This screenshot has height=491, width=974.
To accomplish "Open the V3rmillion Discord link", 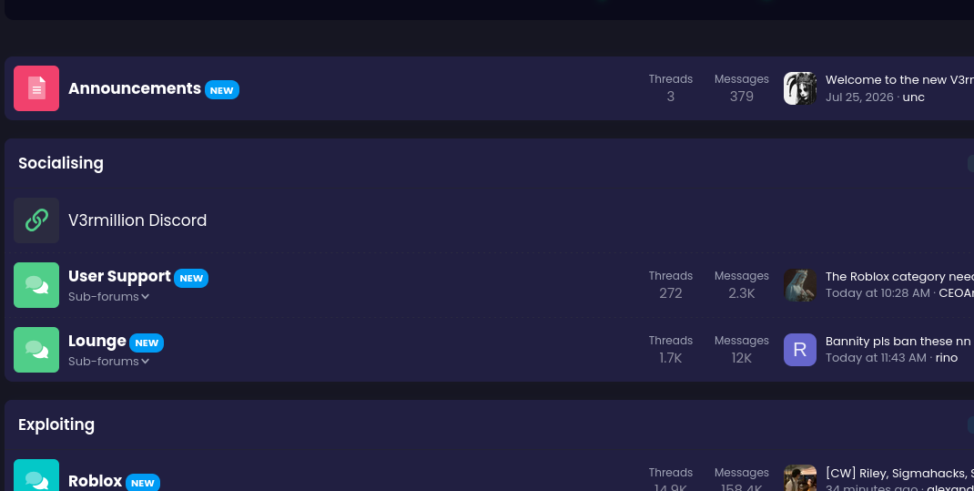I will 137,220.
